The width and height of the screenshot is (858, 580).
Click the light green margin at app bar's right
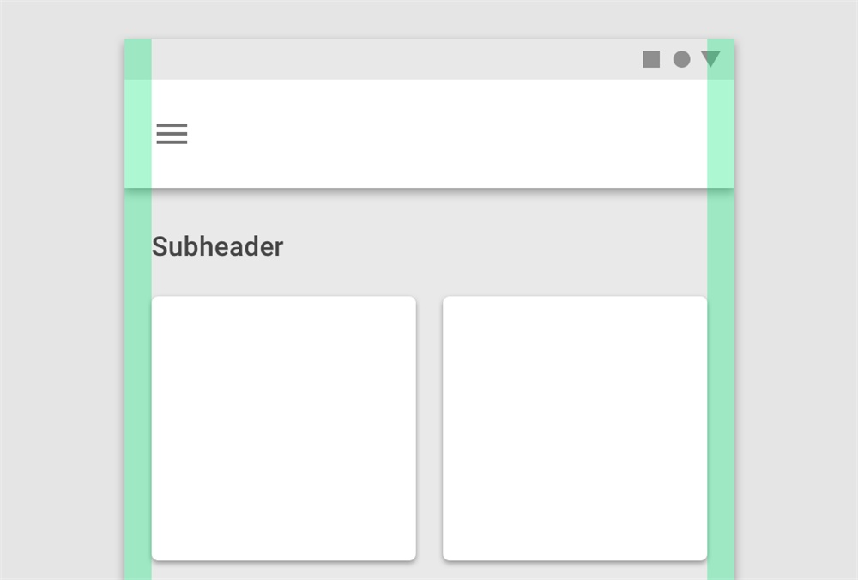tap(721, 134)
